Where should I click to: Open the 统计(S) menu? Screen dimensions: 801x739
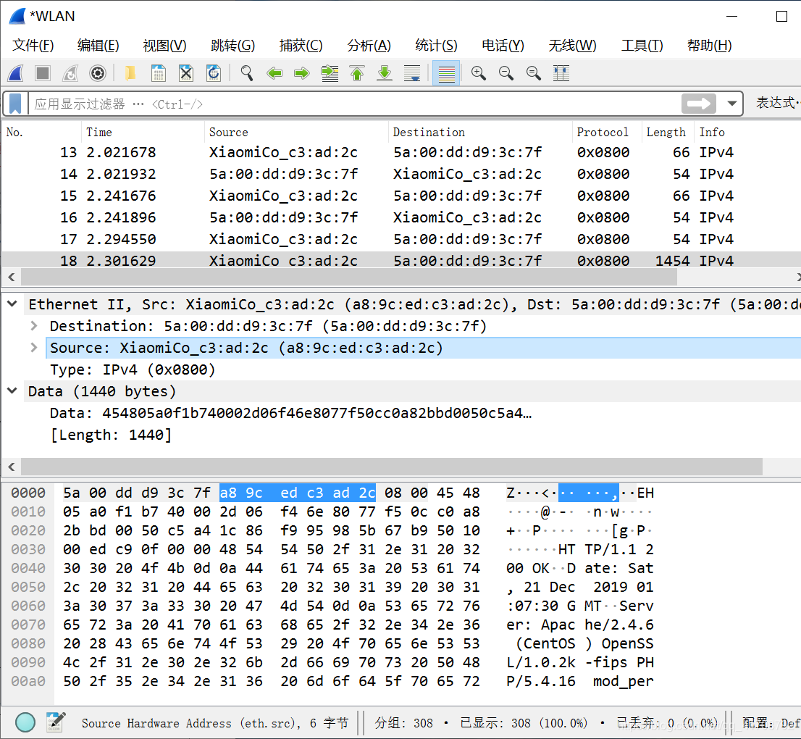coord(436,46)
